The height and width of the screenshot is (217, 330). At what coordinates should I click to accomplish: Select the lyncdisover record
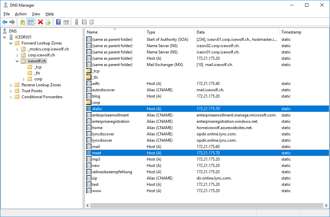click(207, 140)
